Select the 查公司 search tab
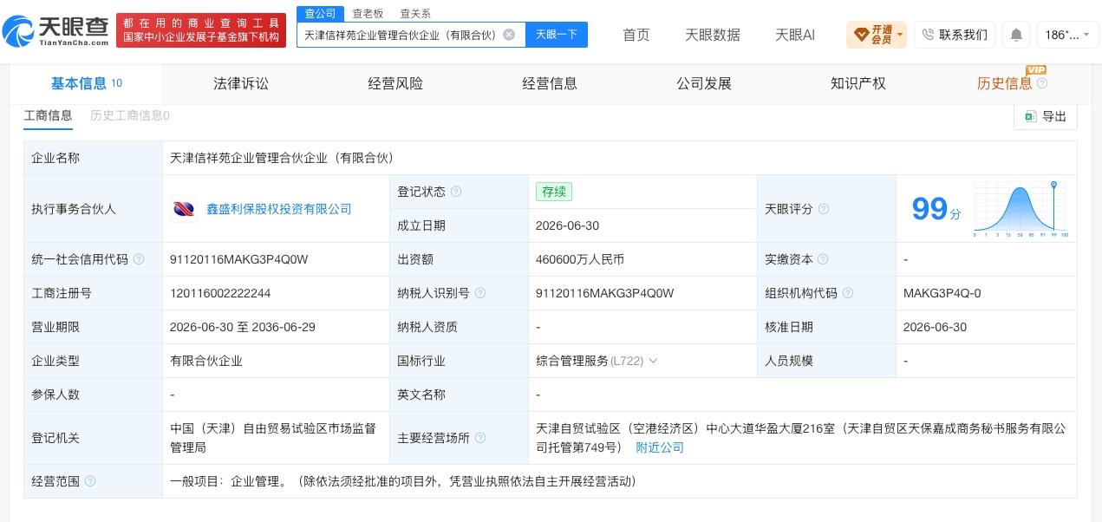Screen dimensions: 1102x522 click(x=320, y=13)
